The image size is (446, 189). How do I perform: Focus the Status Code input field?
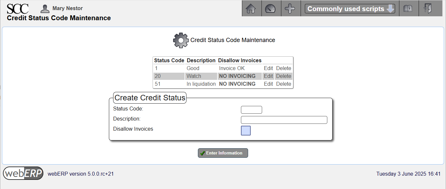click(x=251, y=110)
